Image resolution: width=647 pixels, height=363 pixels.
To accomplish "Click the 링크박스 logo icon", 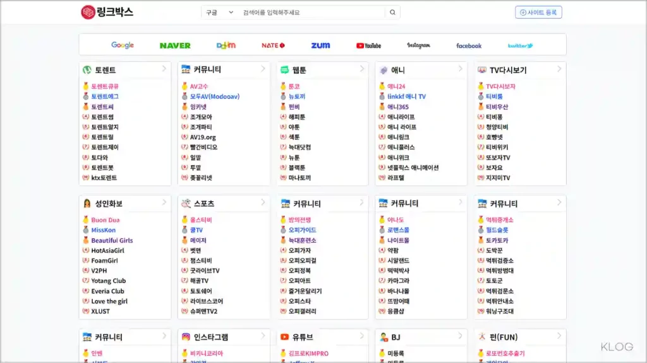I will [x=88, y=12].
